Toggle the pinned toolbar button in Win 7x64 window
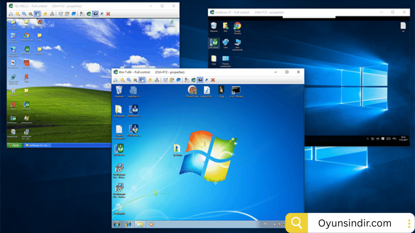The image size is (415, 233). 200,80
